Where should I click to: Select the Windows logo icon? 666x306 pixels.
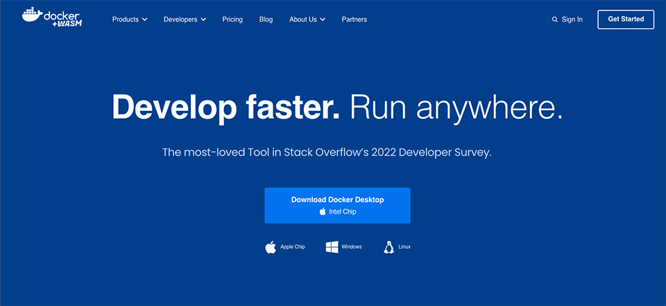tap(332, 247)
